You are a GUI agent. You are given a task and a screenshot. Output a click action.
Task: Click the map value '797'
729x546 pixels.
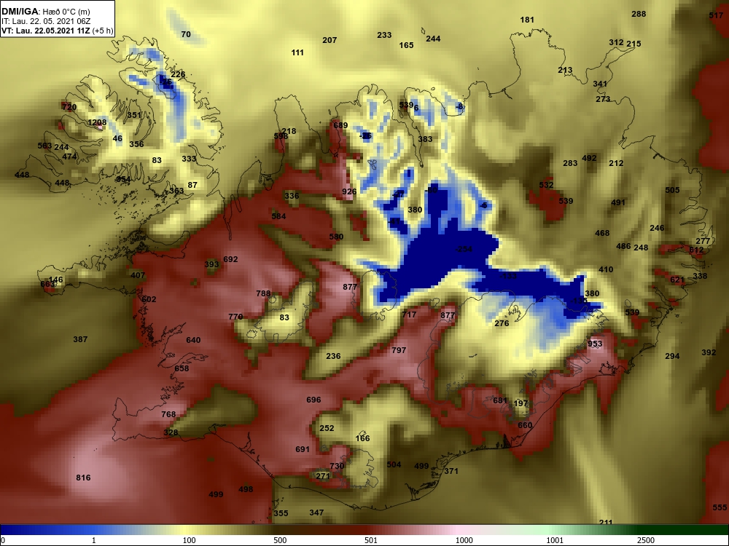(x=399, y=350)
